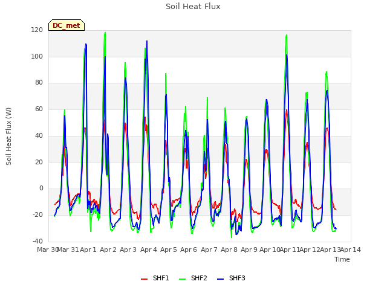Click the Apr 4 x-axis label

149,250
